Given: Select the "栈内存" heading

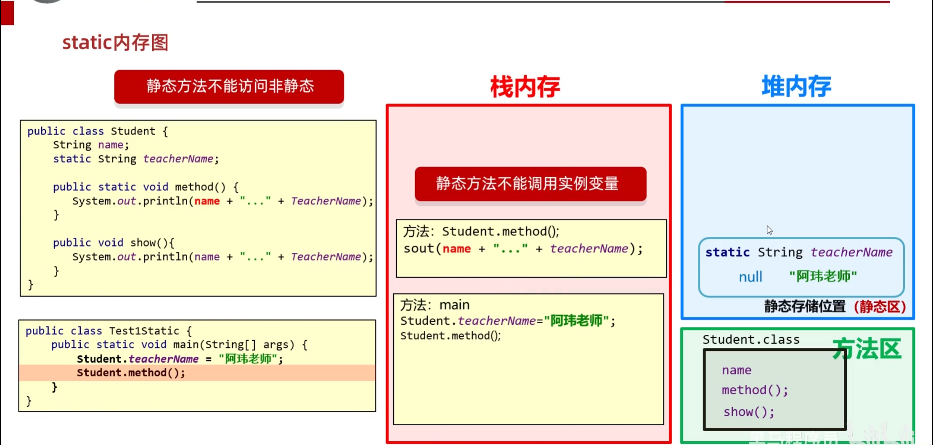Looking at the screenshot, I should 524,87.
